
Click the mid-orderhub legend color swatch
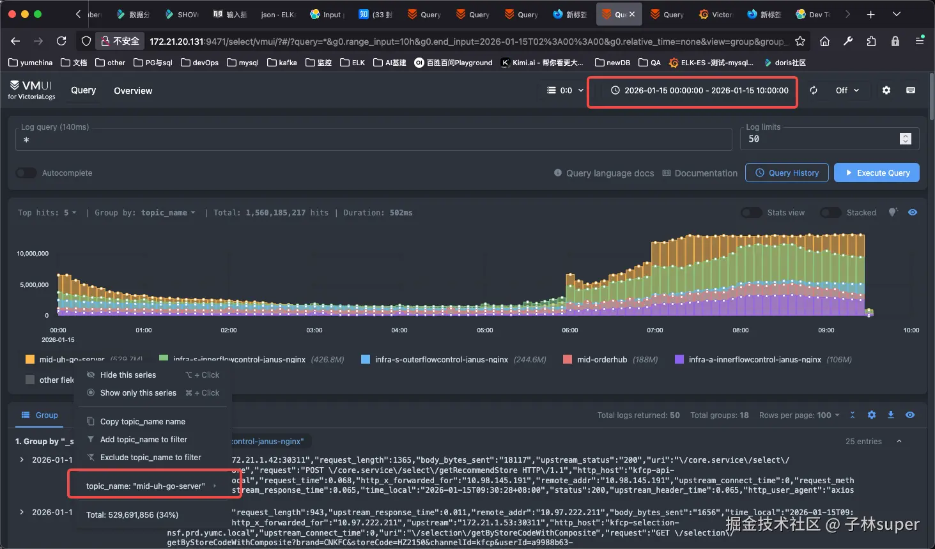(567, 360)
